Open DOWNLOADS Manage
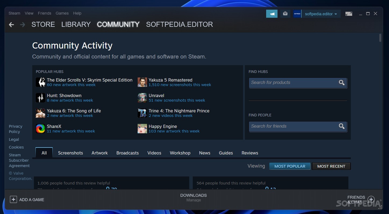This screenshot has width=389, height=214. 194,198
